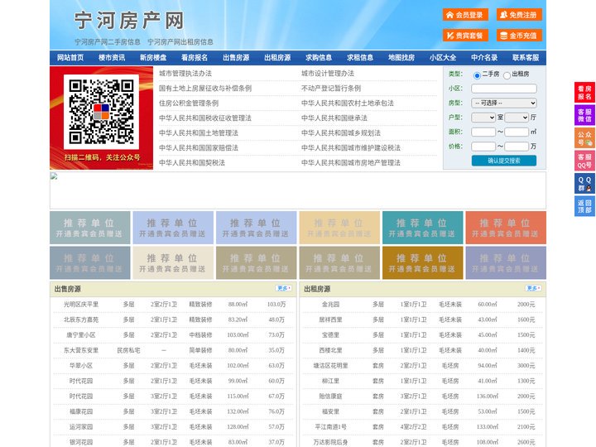Click the 会员登录 login button
596x447 pixels.
coord(465,15)
